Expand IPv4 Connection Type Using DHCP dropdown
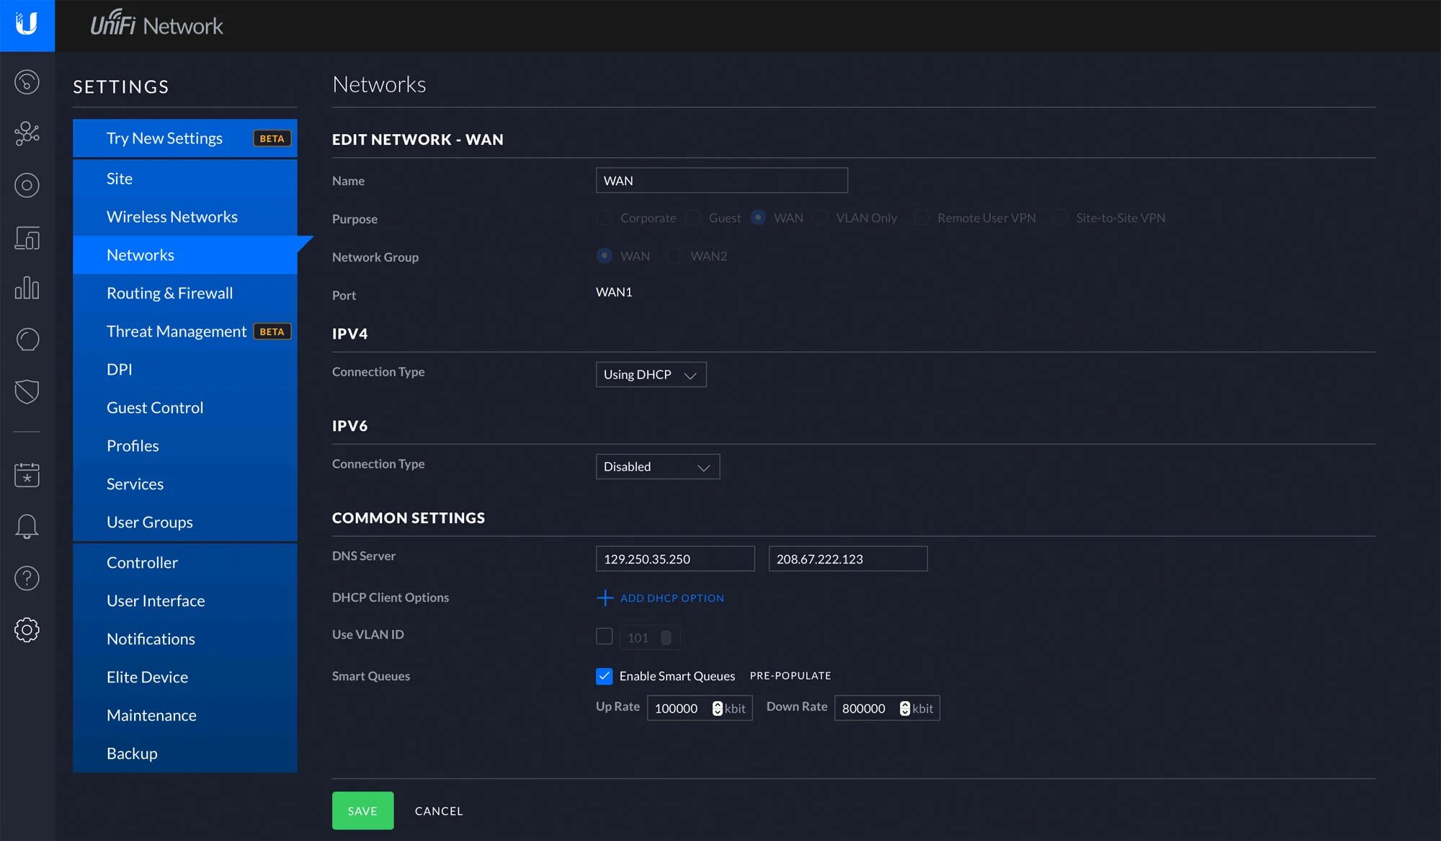Viewport: 1441px width, 841px height. pyautogui.click(x=651, y=375)
